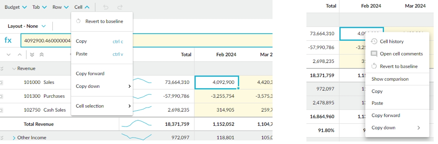Click the single down chevron above rows
Image resolution: width=438 pixels, height=144 pixels.
coord(8,54)
